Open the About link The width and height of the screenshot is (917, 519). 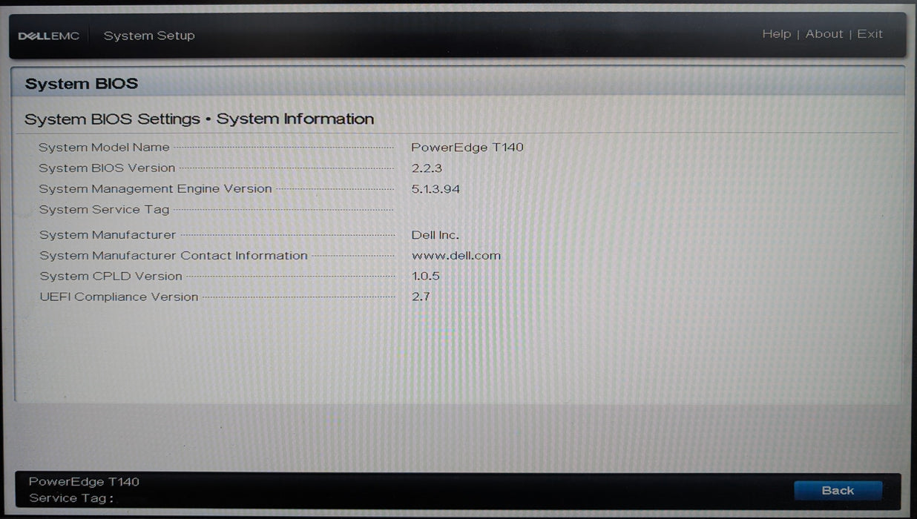[x=824, y=34]
